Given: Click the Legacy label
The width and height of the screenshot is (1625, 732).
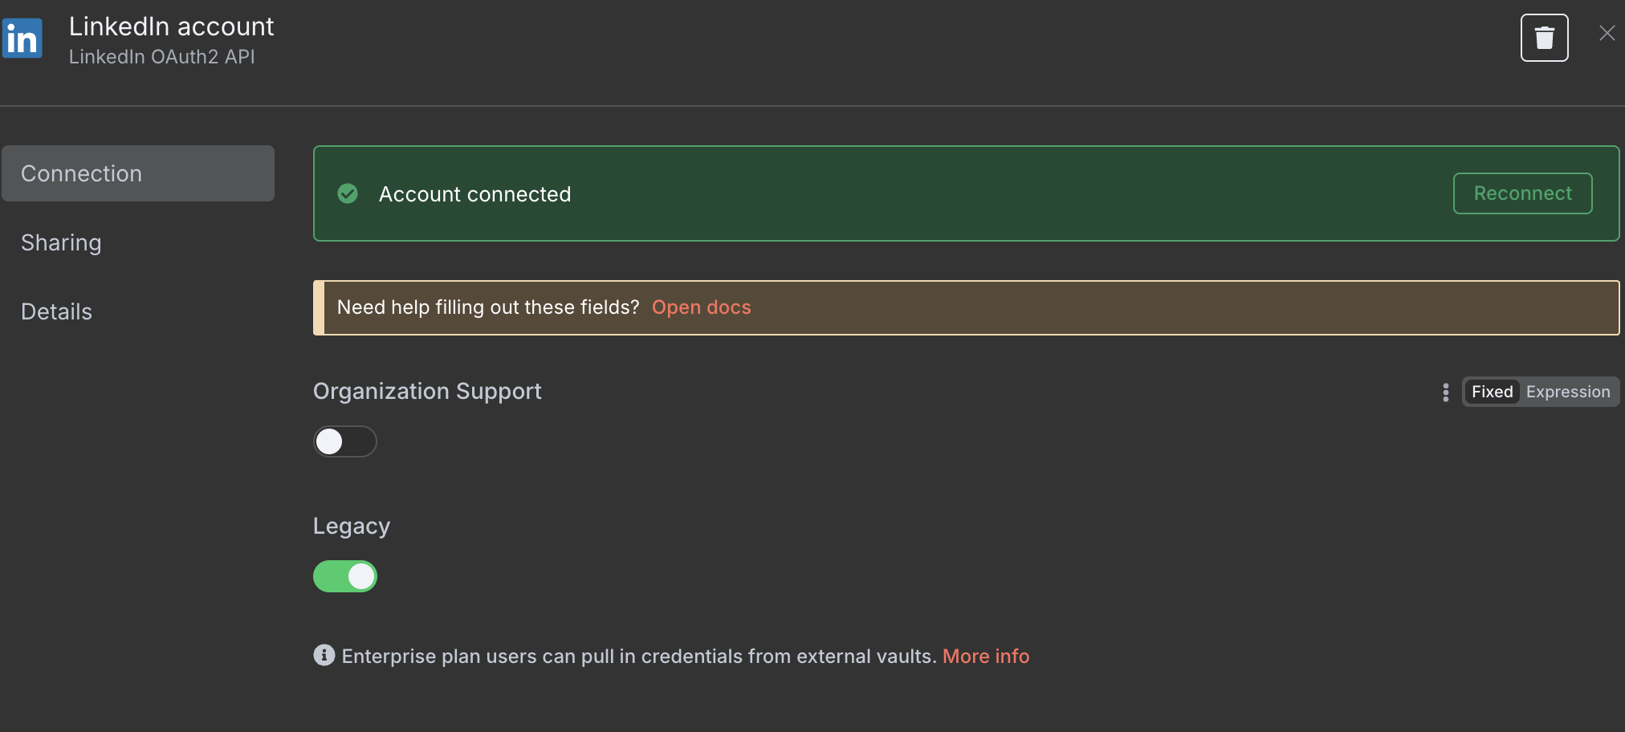Looking at the screenshot, I should pos(352,527).
